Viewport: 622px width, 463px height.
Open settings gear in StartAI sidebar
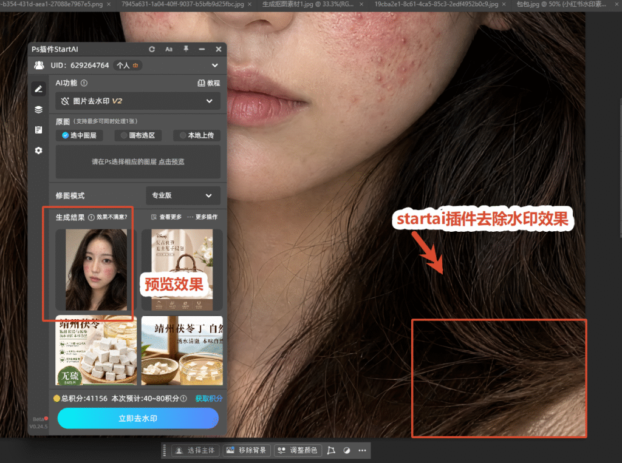[x=38, y=150]
